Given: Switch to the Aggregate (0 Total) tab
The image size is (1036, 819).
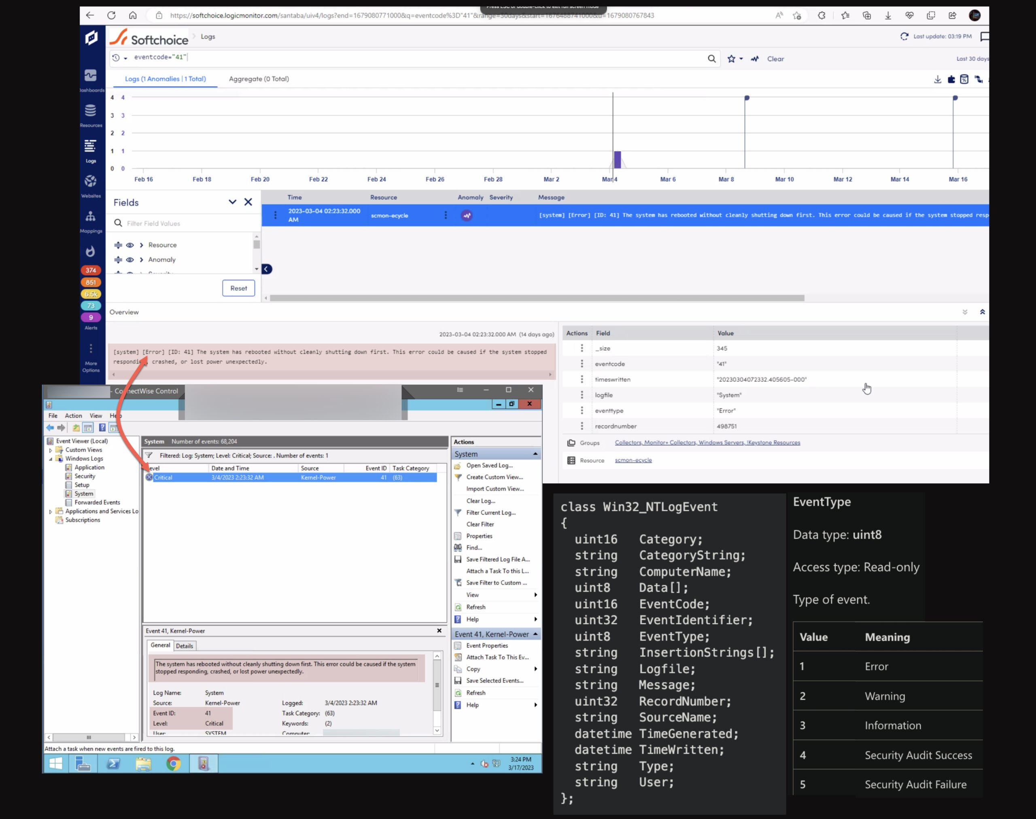Looking at the screenshot, I should [x=259, y=79].
